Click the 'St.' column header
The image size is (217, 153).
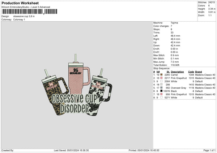point(168,72)
